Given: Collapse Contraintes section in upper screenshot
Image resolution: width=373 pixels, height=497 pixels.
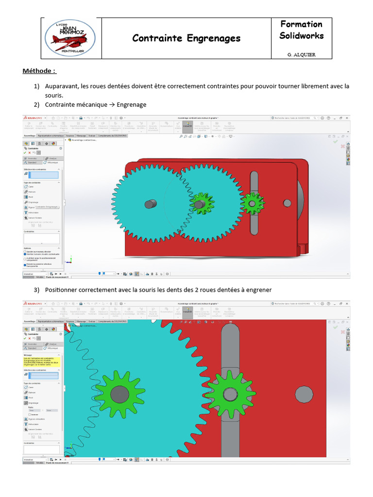Looking at the screenshot, I should pyautogui.click(x=59, y=232).
